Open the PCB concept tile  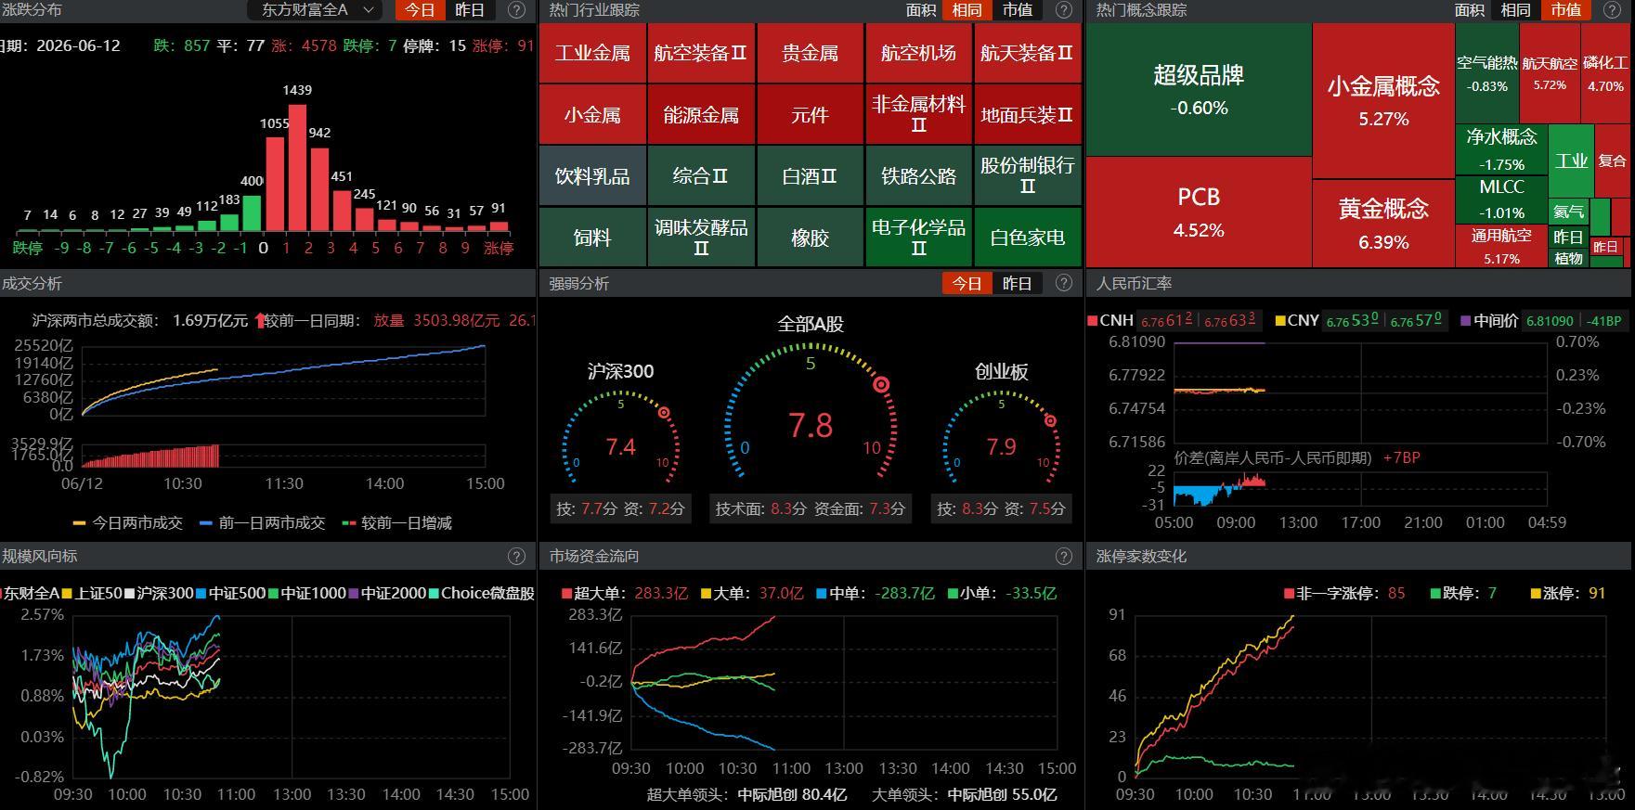pos(1199,212)
